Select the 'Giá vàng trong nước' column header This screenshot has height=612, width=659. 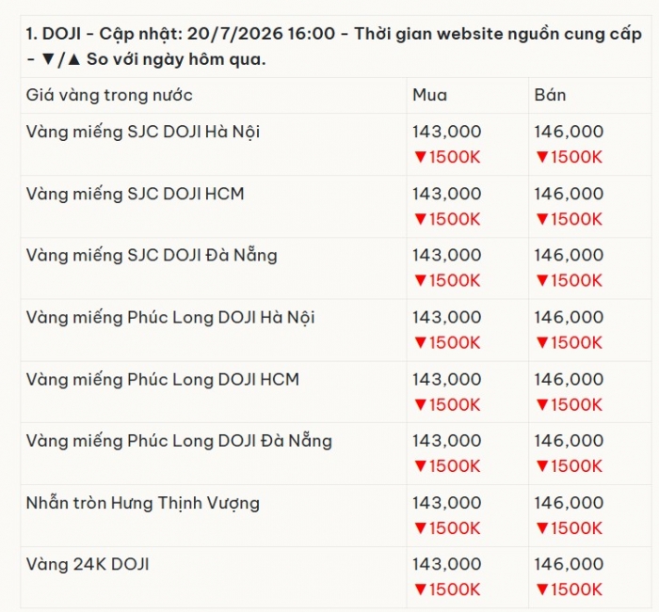pos(109,95)
